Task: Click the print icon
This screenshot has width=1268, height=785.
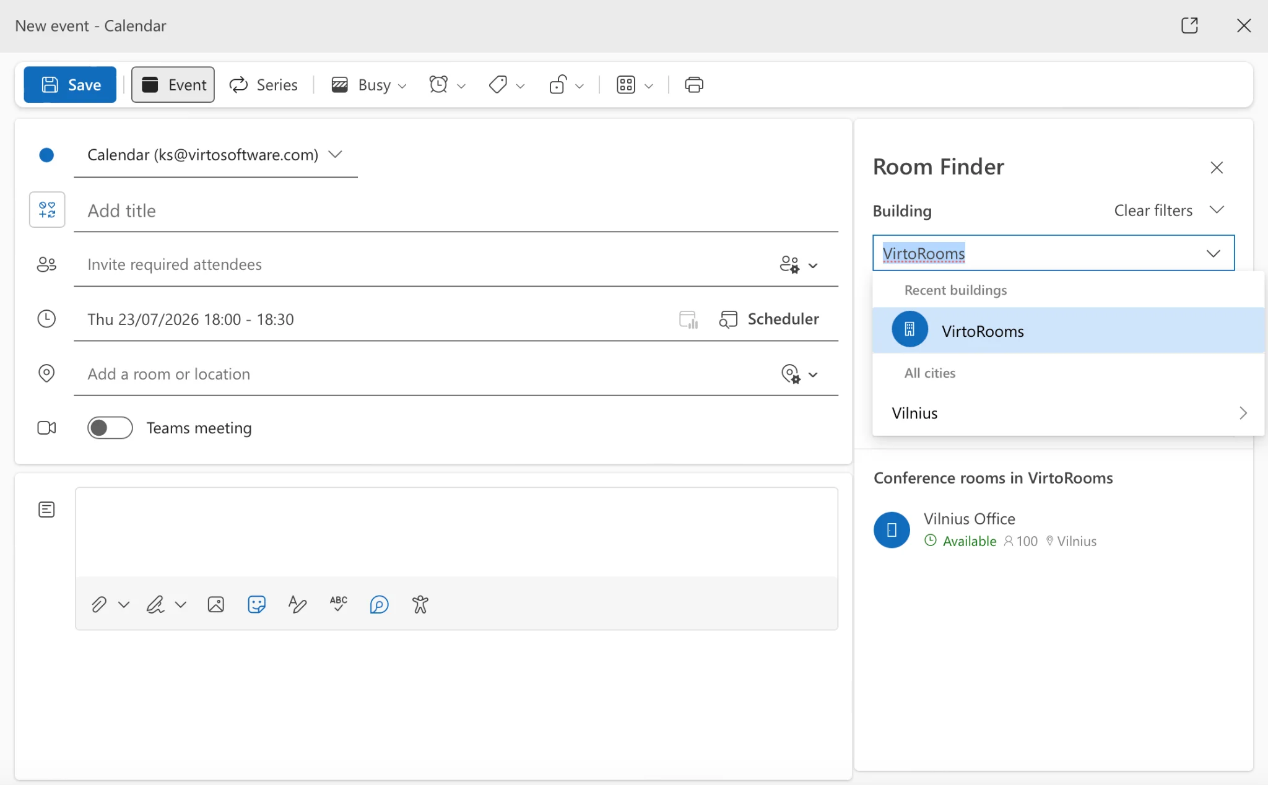Action: [694, 85]
